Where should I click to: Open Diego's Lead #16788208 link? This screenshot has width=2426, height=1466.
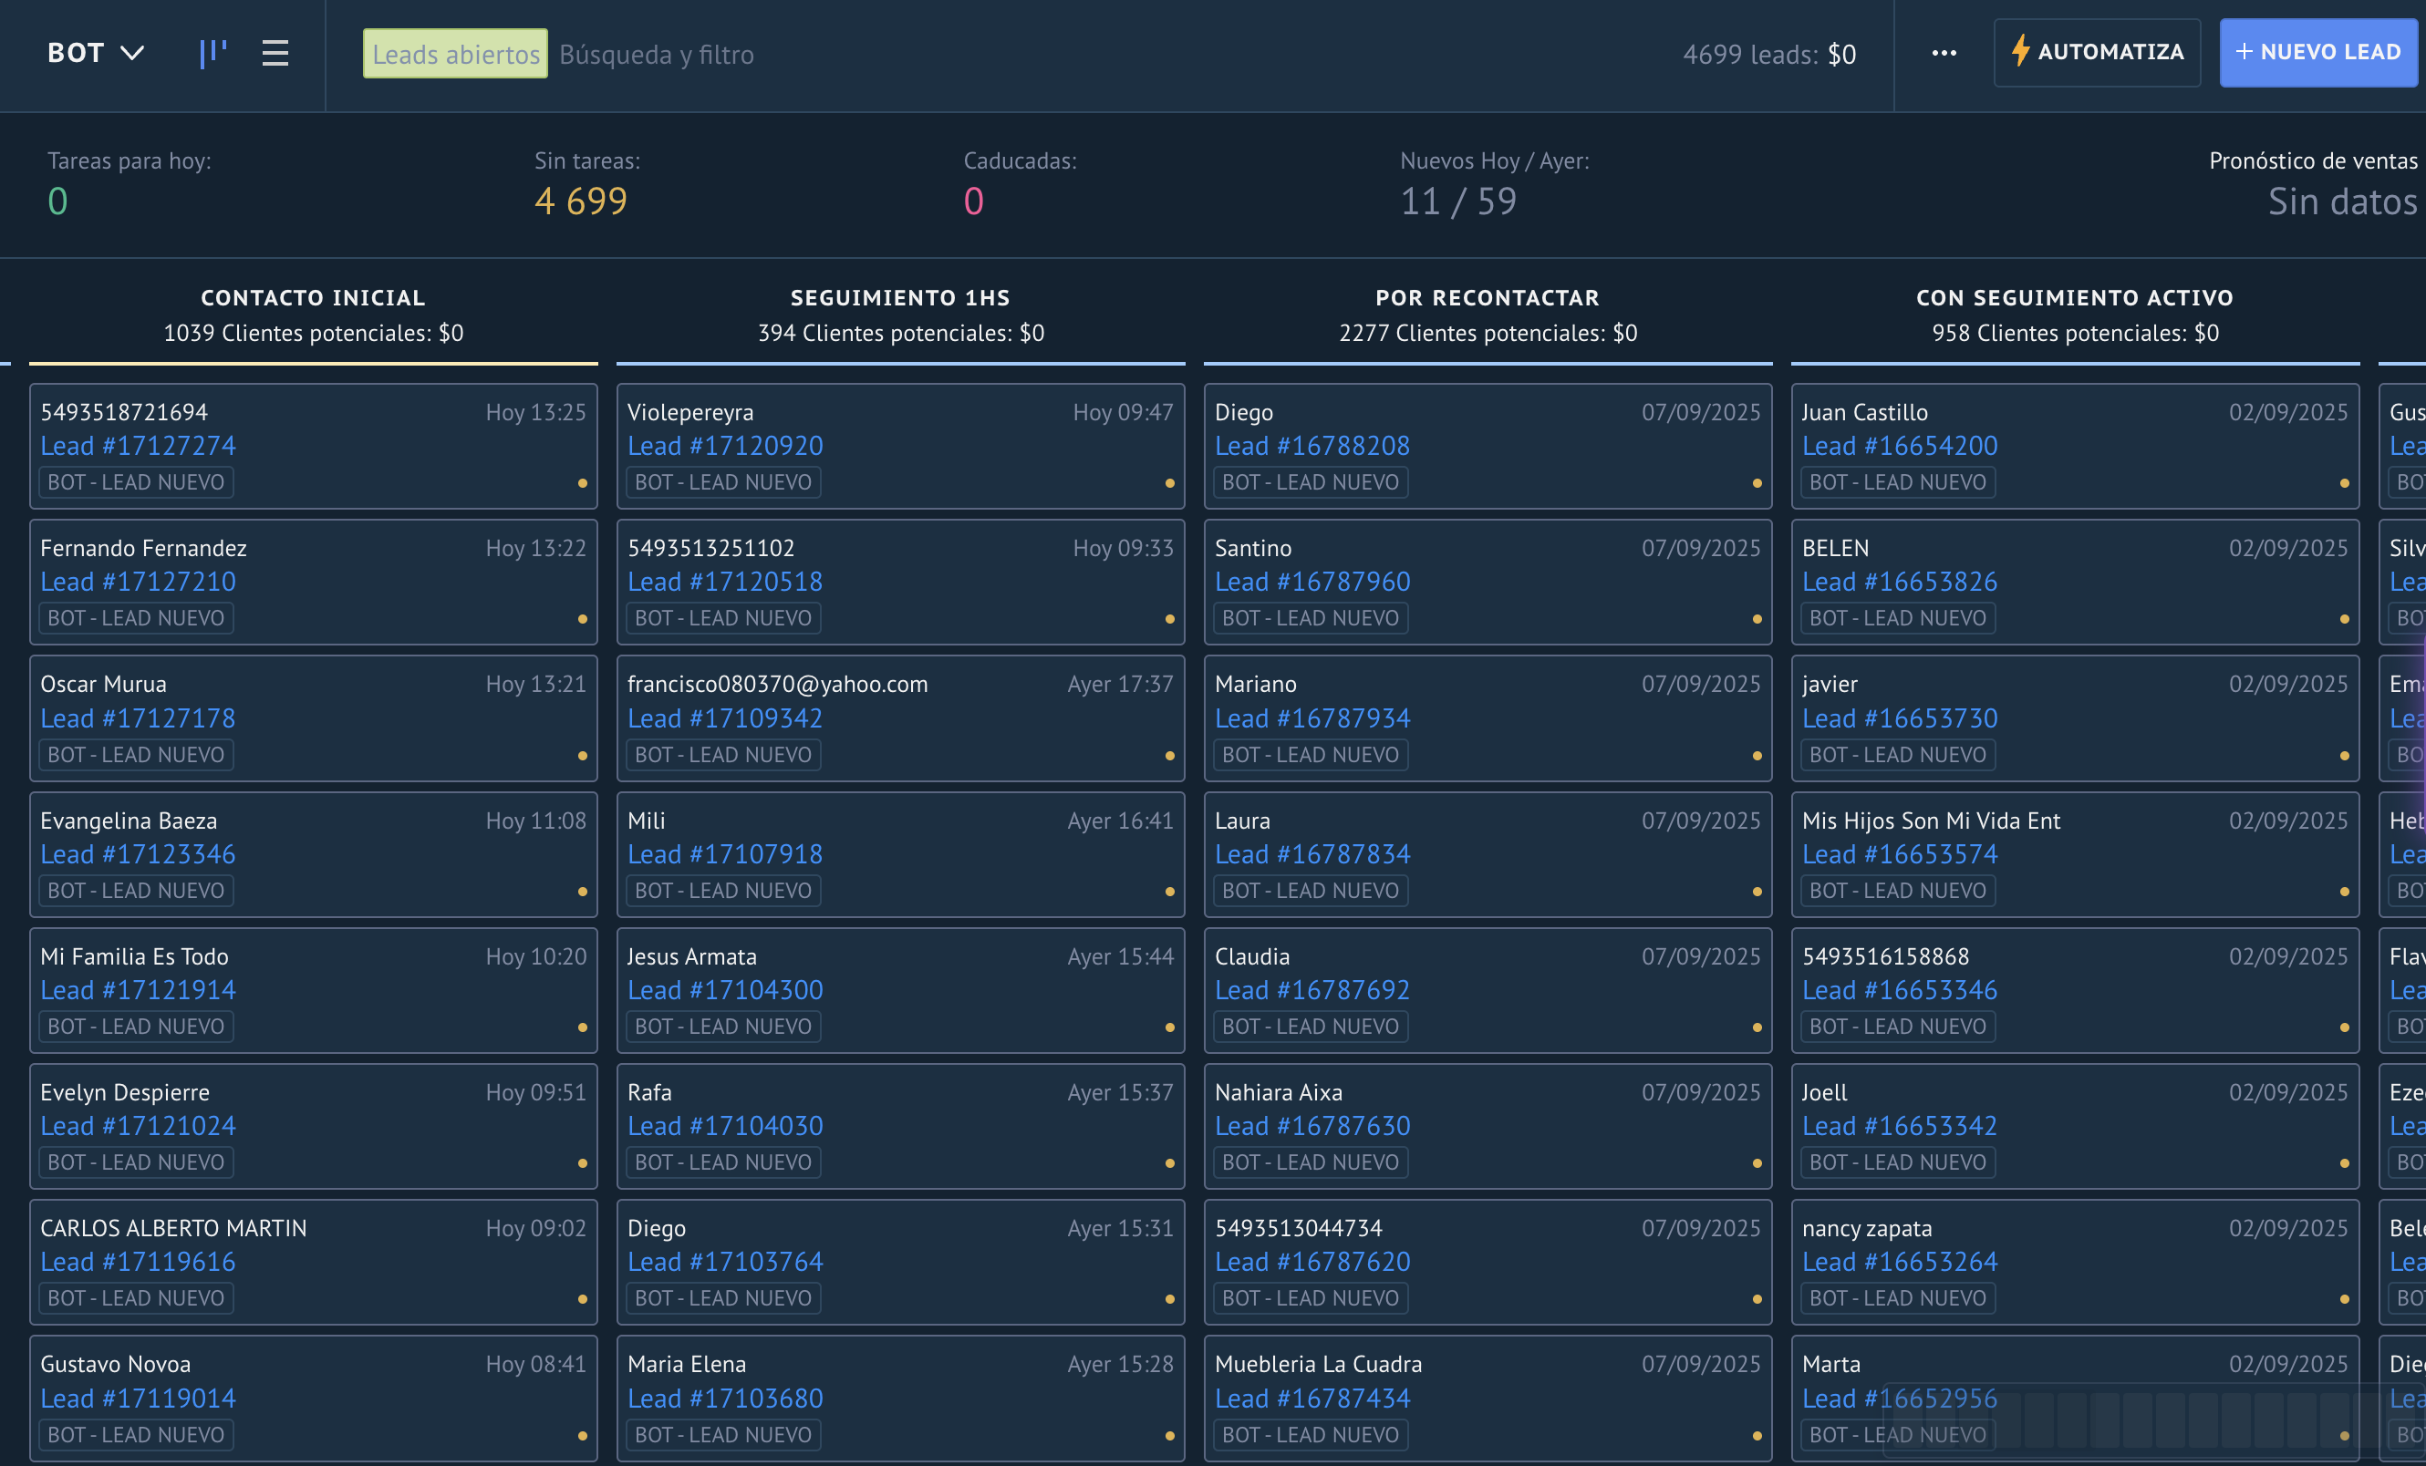(1312, 445)
